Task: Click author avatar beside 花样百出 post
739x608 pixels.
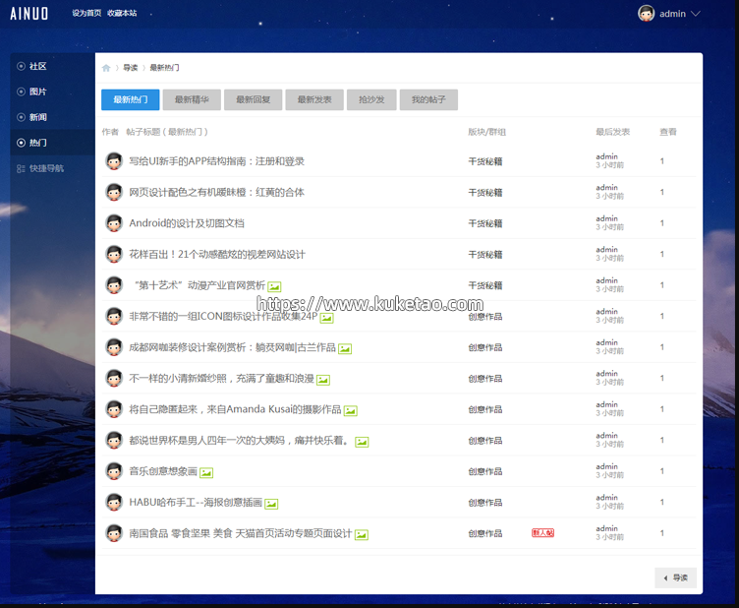Action: coord(114,254)
